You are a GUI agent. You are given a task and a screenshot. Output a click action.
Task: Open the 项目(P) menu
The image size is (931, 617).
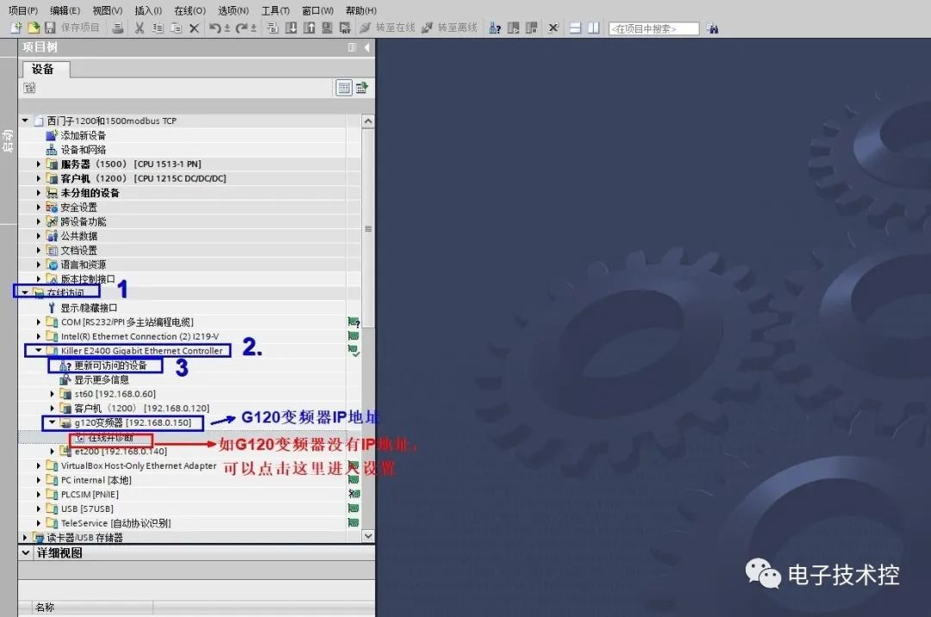tap(23, 10)
